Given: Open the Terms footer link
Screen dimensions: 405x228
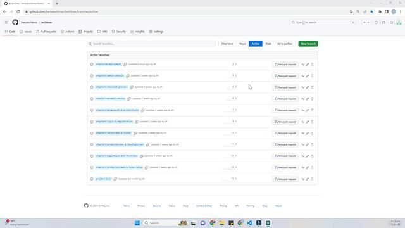Looking at the screenshot, I should click(127, 206).
